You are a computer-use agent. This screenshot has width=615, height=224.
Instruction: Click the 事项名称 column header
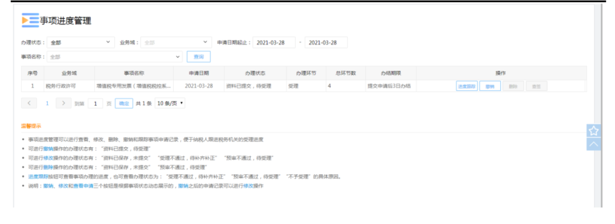[x=134, y=73]
